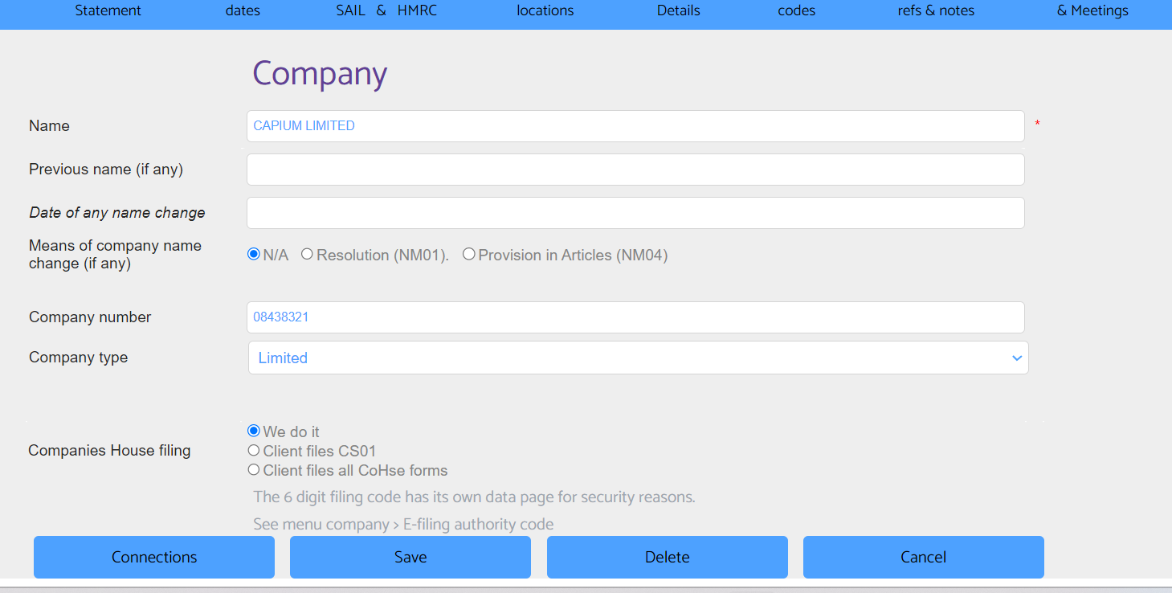Click the Save button
The height and width of the screenshot is (593, 1172).
pyautogui.click(x=410, y=557)
